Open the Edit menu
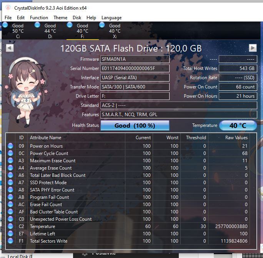 (x=21, y=18)
